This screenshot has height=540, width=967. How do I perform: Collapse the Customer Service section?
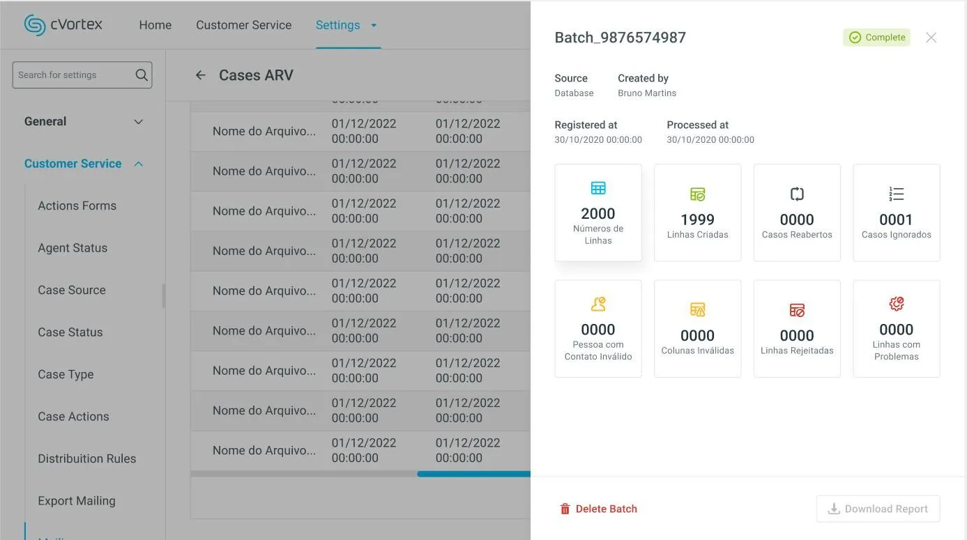[x=138, y=164]
